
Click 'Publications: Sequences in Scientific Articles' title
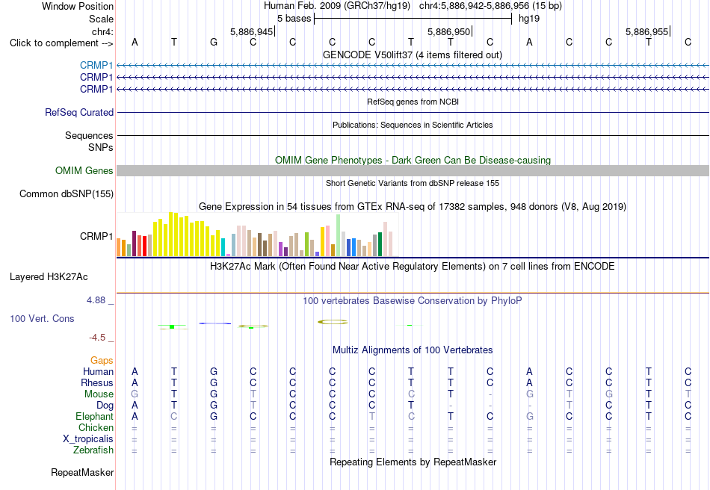(413, 125)
